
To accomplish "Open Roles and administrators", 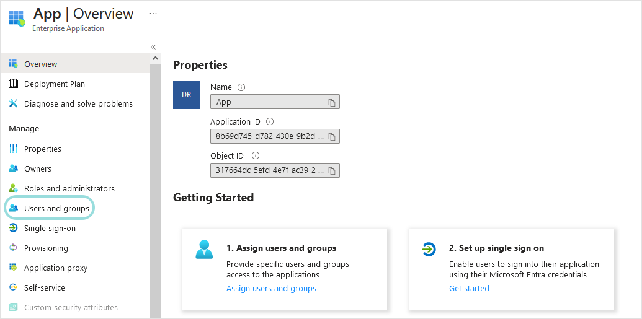I will pyautogui.click(x=69, y=188).
